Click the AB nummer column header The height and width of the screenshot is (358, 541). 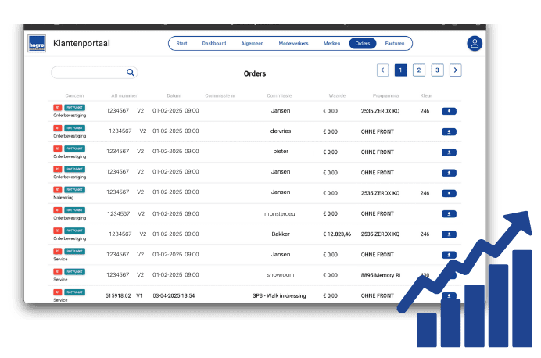[124, 95]
